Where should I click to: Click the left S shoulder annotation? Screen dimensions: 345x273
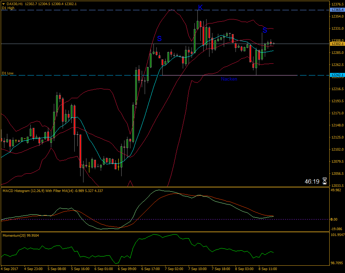tap(159, 38)
